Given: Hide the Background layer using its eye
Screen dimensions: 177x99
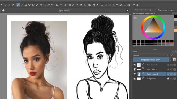Looking at the screenshot, I should tap(135, 79).
